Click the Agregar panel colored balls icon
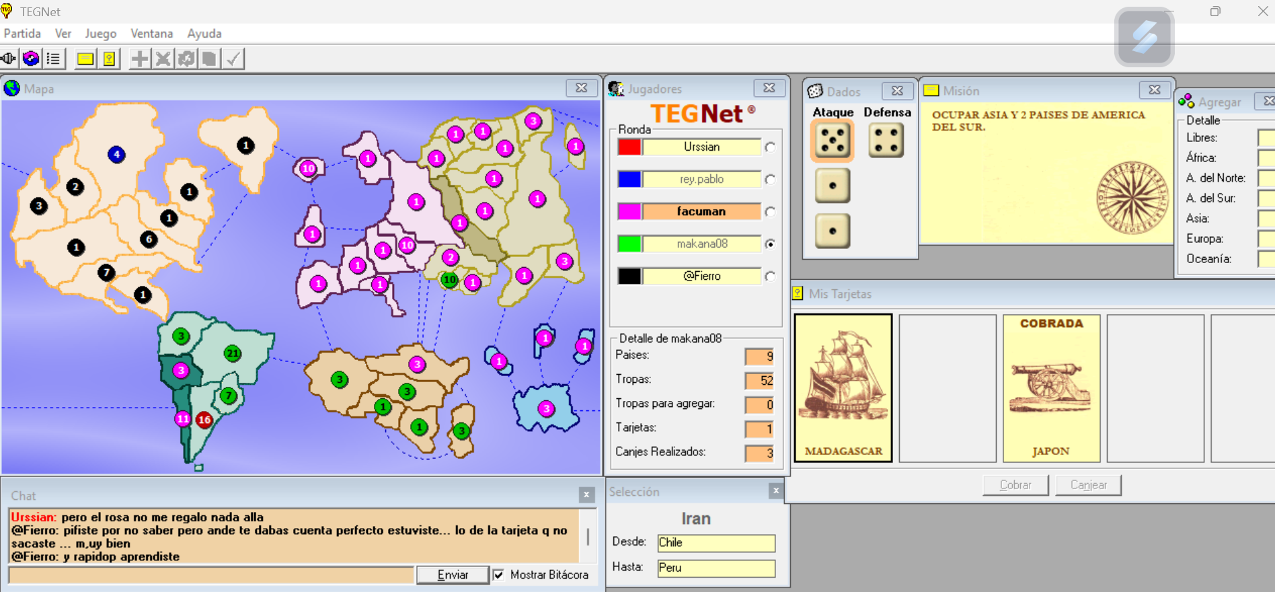The height and width of the screenshot is (592, 1275). [x=1186, y=102]
